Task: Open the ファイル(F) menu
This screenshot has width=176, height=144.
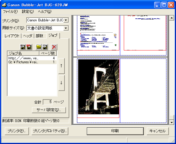Action: point(10,12)
